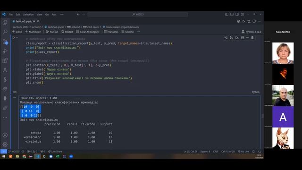This screenshot has width=302, height=170.
Task: Open editor more actions ellipsis
Action: (259, 21)
